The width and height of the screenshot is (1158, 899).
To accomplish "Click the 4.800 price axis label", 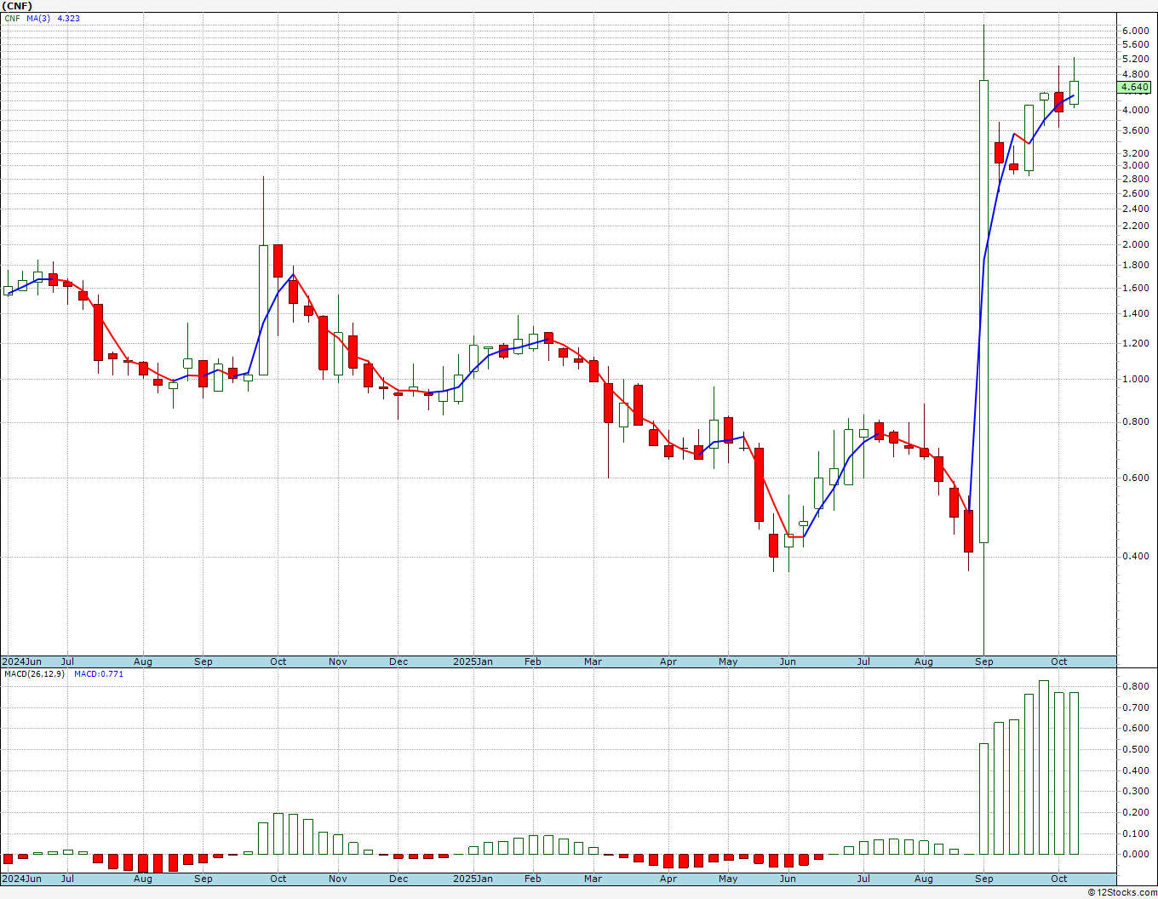I will [1135, 74].
